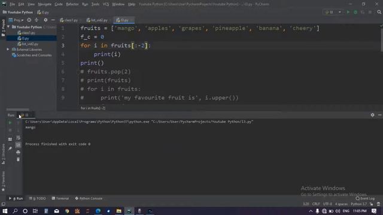The image size is (383, 215).
Task: Open Windows Start menu
Action: click(x=5, y=211)
